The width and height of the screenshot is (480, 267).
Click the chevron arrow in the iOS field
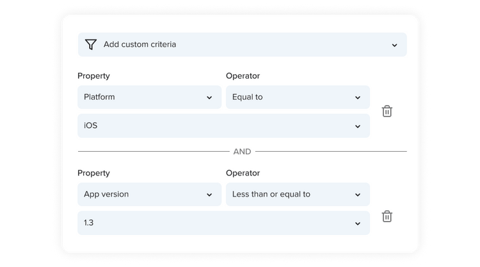358,126
